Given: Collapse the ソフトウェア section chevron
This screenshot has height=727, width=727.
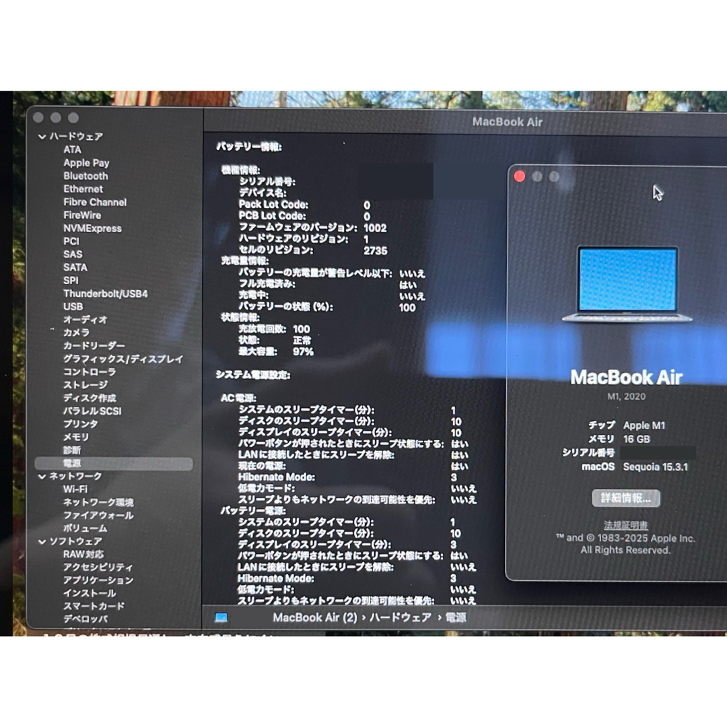Looking at the screenshot, I should [42, 541].
